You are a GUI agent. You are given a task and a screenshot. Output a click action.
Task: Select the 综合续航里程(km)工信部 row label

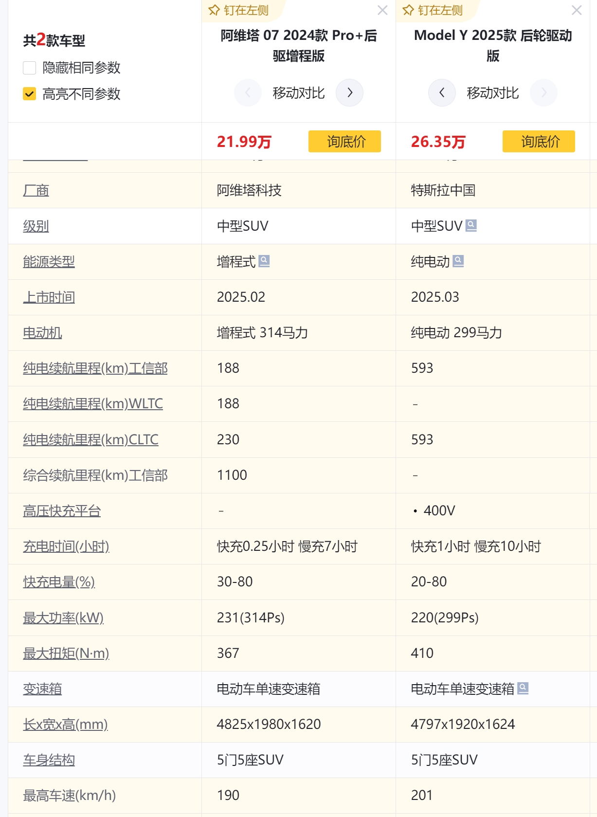point(95,475)
